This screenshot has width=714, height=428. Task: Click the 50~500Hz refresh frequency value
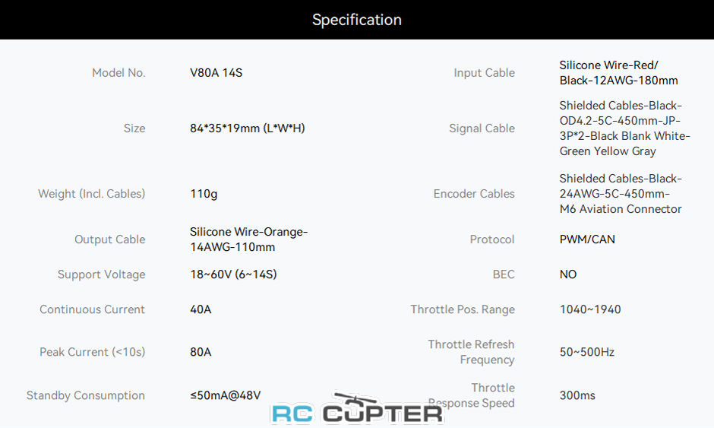click(587, 352)
